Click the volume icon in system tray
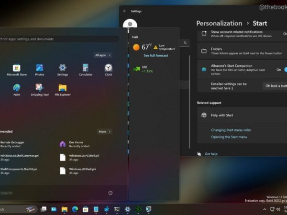 click(278, 209)
